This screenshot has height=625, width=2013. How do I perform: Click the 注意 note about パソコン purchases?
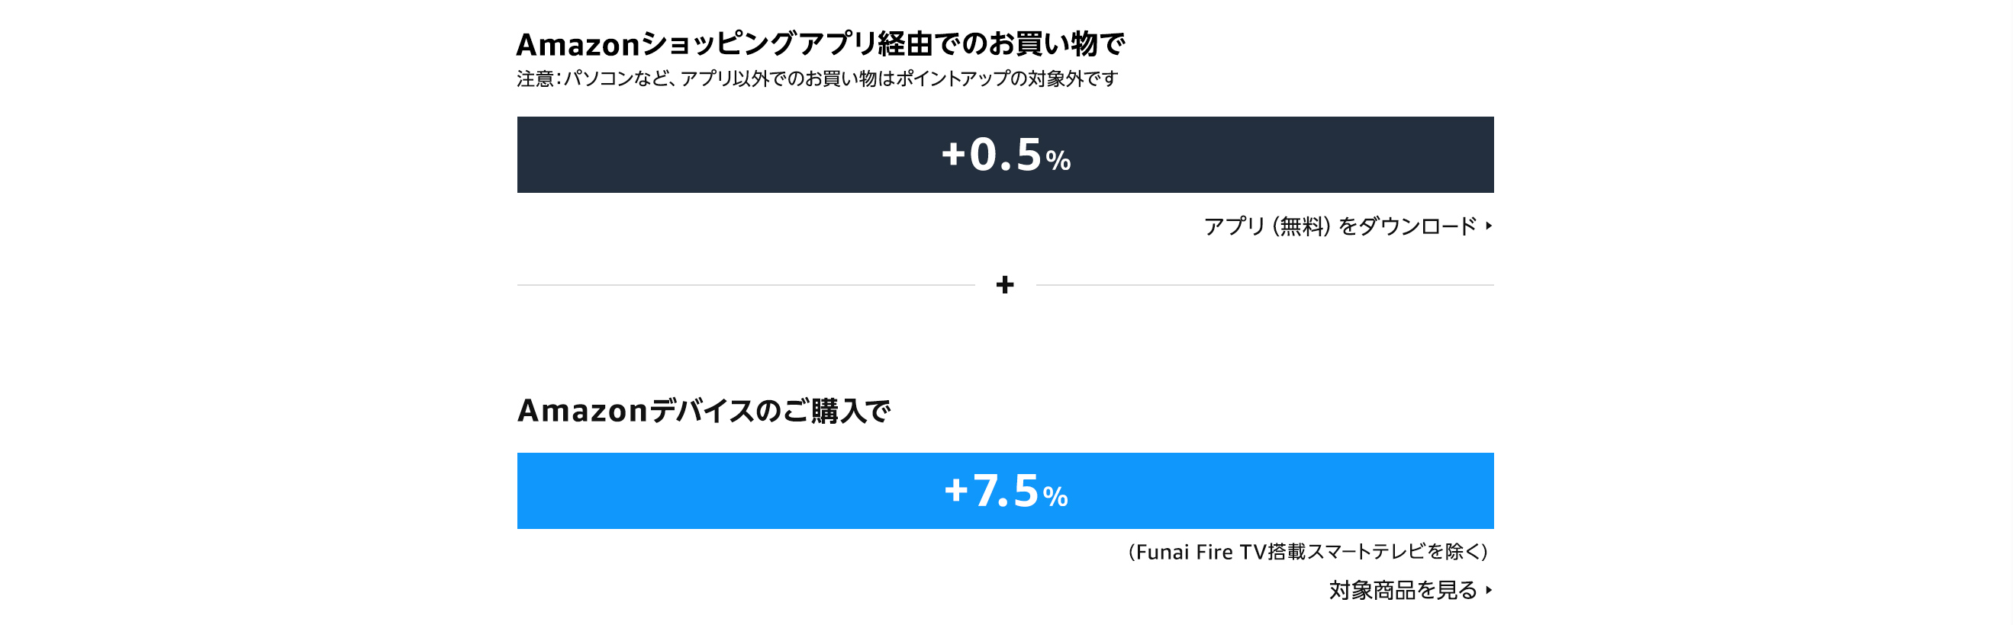point(816,79)
